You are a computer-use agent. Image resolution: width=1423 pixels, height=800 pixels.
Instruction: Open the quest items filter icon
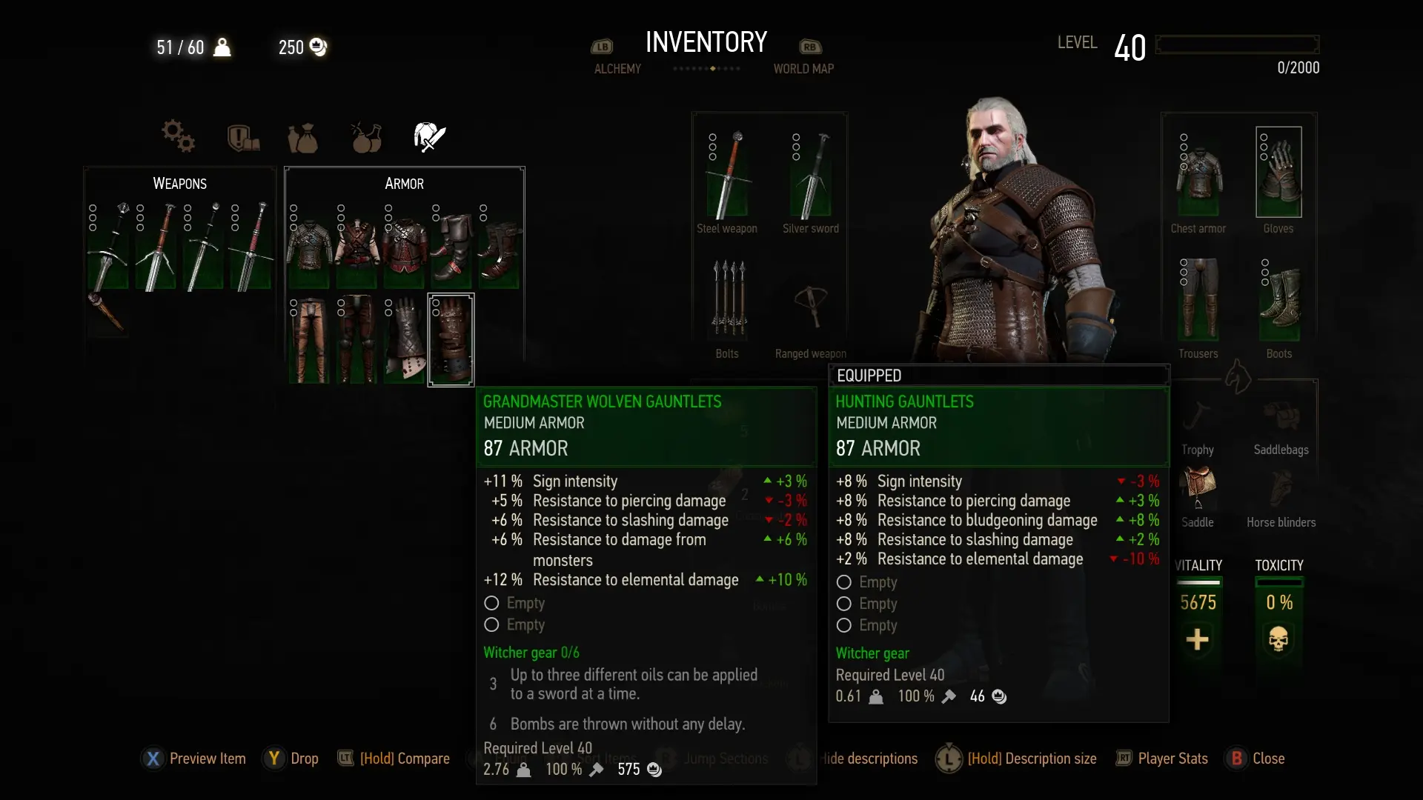(x=243, y=137)
